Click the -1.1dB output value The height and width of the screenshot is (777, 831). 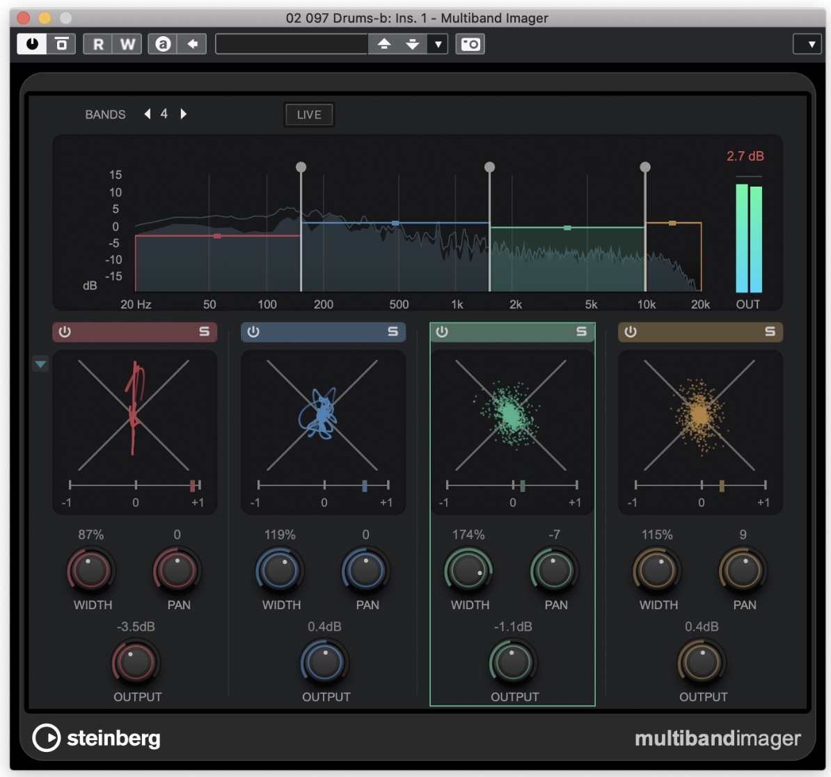512,627
